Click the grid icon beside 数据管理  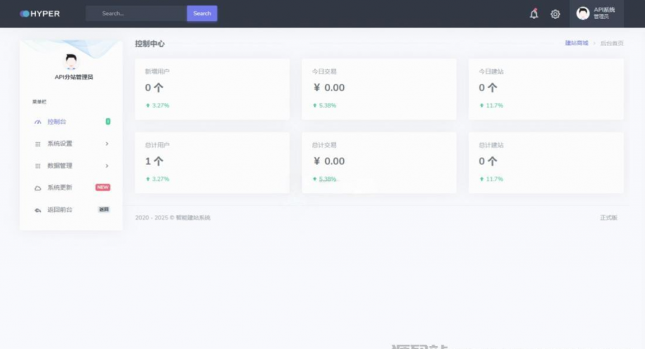point(38,166)
